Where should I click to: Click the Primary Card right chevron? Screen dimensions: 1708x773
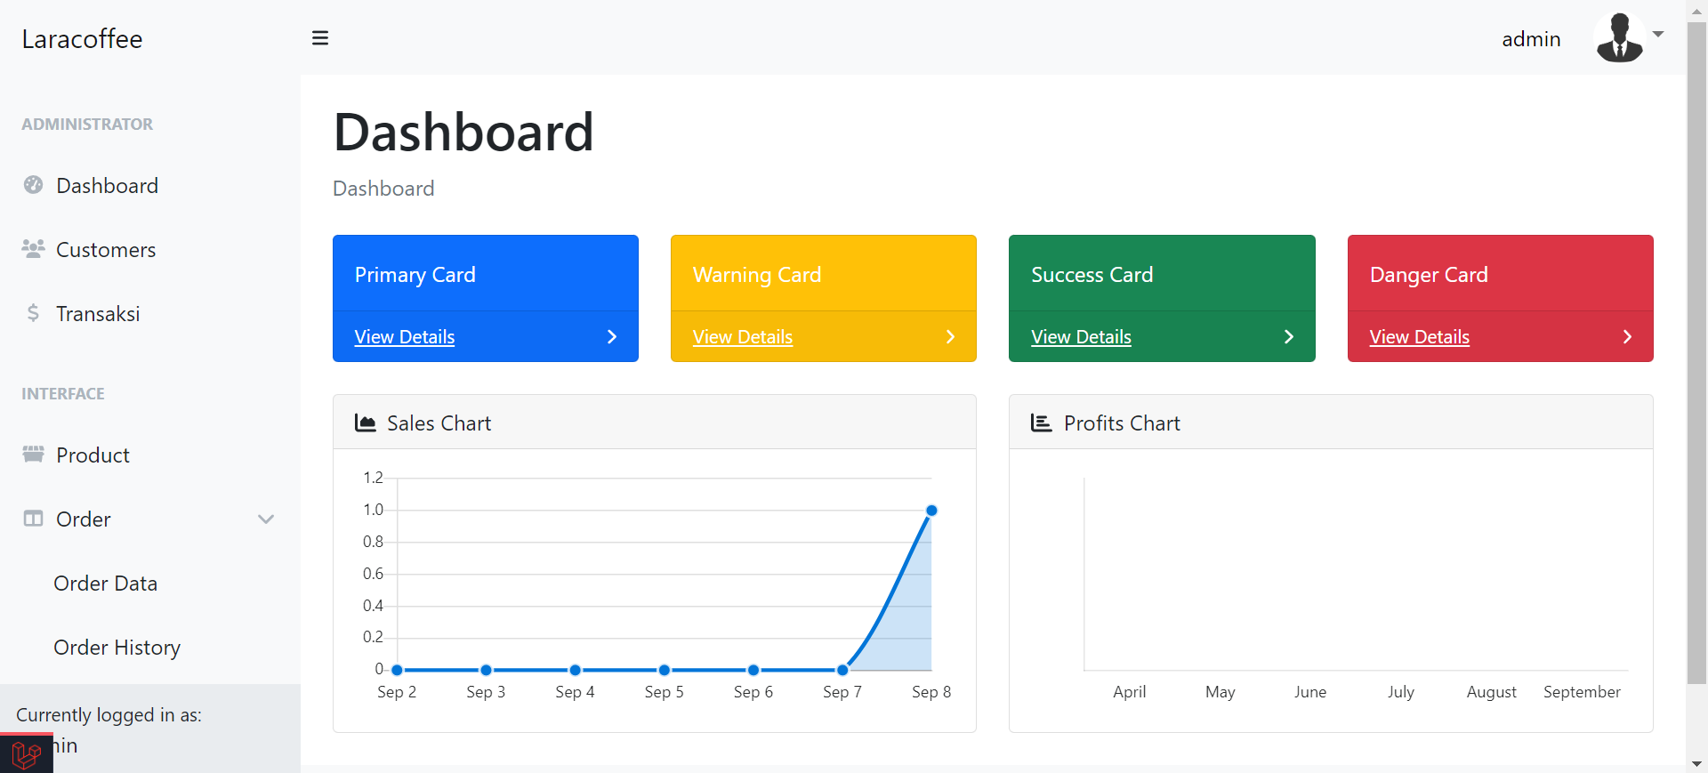[612, 337]
